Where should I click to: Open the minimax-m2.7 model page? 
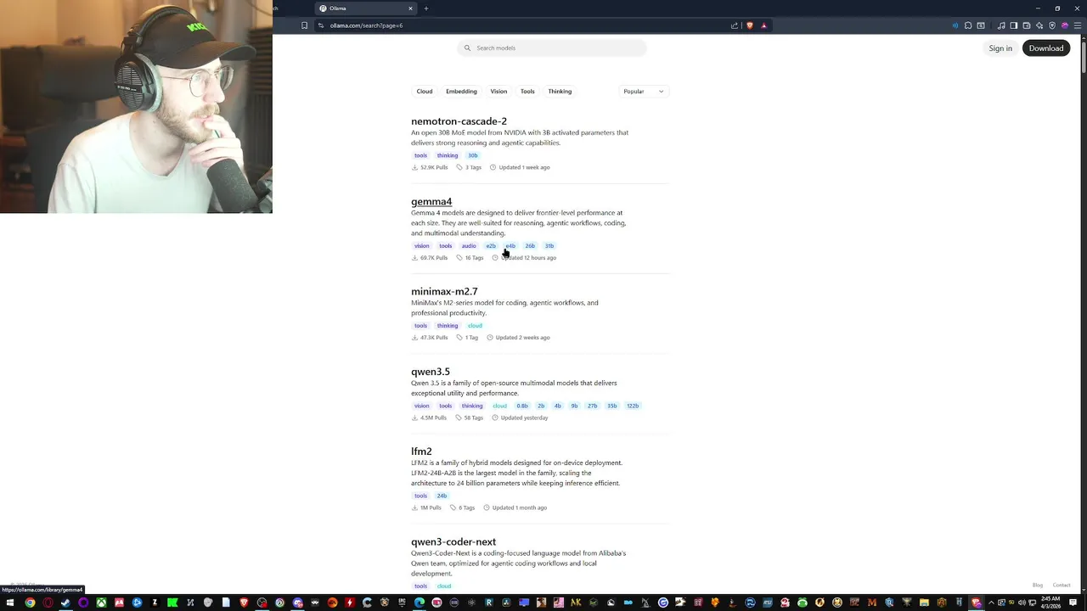point(444,291)
